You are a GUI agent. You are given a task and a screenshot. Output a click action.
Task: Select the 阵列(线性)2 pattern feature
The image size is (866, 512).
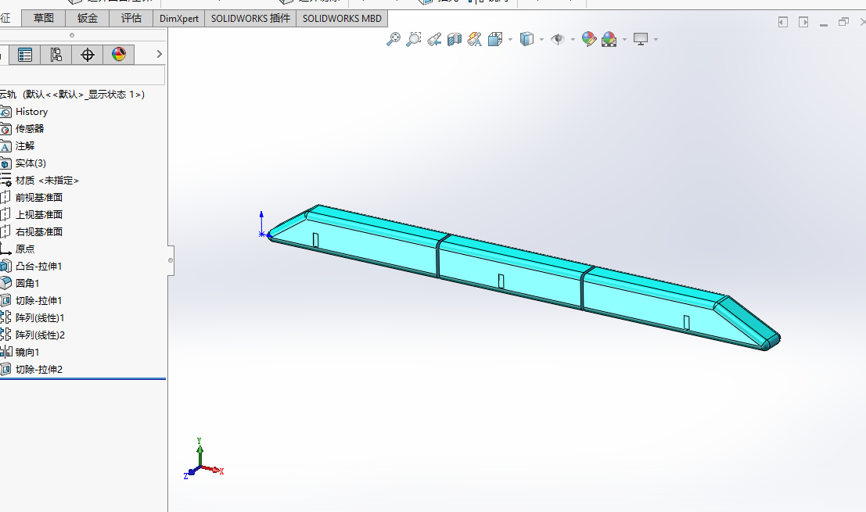pyautogui.click(x=40, y=335)
